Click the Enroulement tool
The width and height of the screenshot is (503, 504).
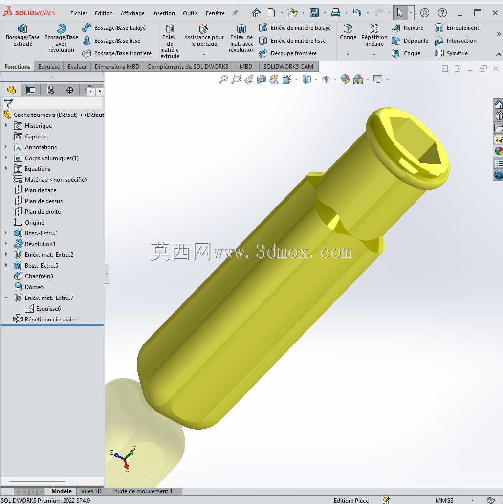coord(457,28)
